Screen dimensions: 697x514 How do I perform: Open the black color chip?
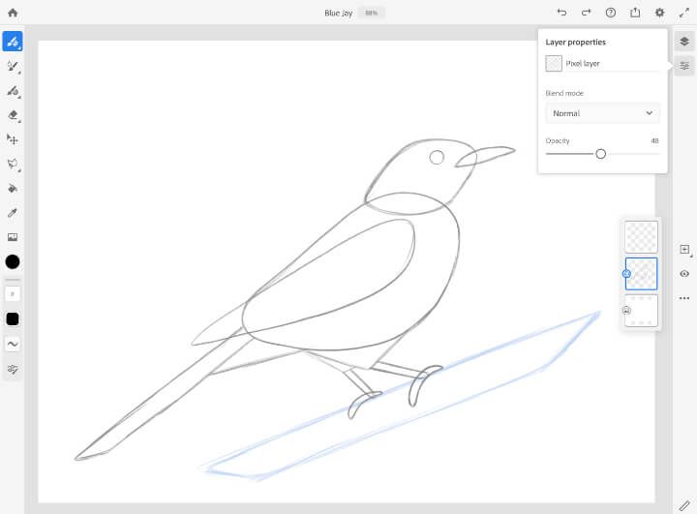(x=13, y=261)
